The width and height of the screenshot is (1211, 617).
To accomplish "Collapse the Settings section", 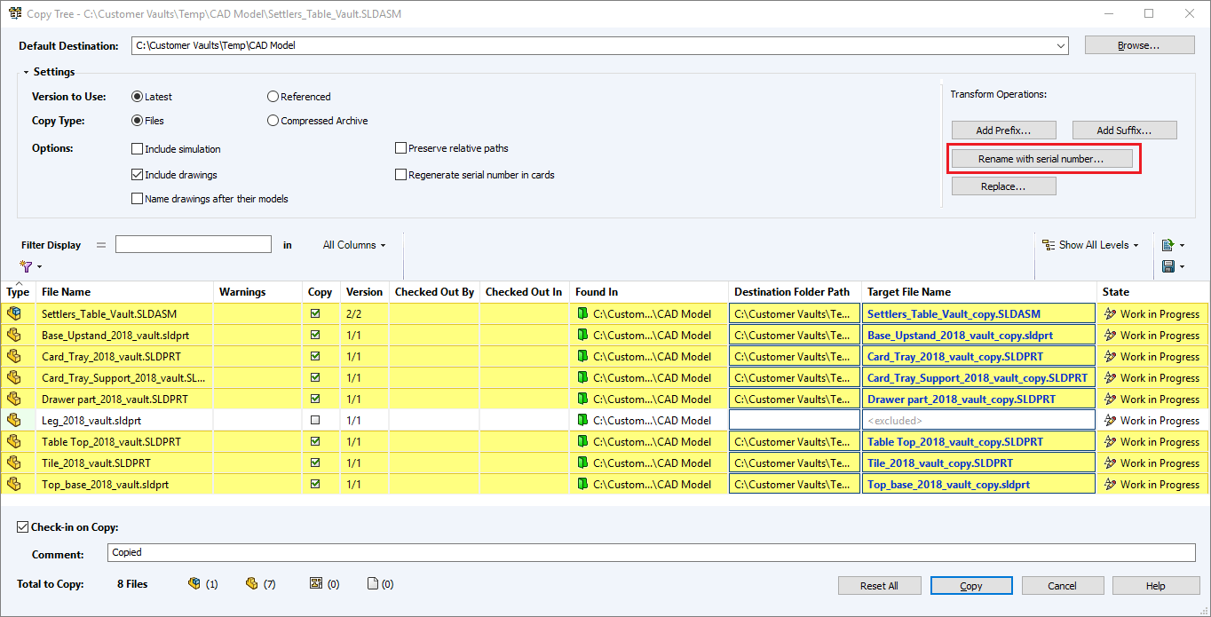I will point(27,72).
